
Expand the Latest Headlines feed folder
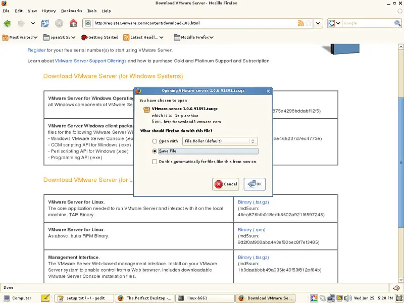click(143, 37)
